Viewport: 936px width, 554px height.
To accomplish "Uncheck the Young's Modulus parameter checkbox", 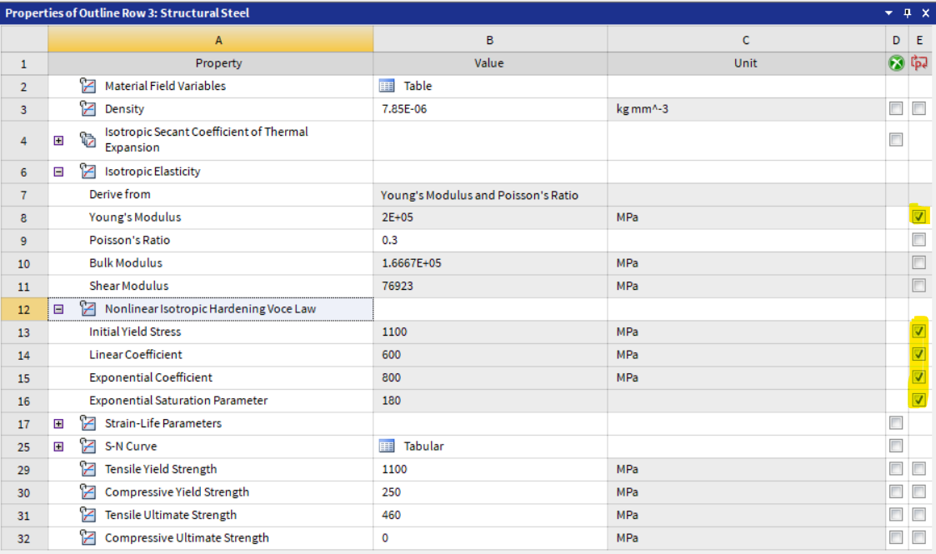I will pyautogui.click(x=918, y=216).
